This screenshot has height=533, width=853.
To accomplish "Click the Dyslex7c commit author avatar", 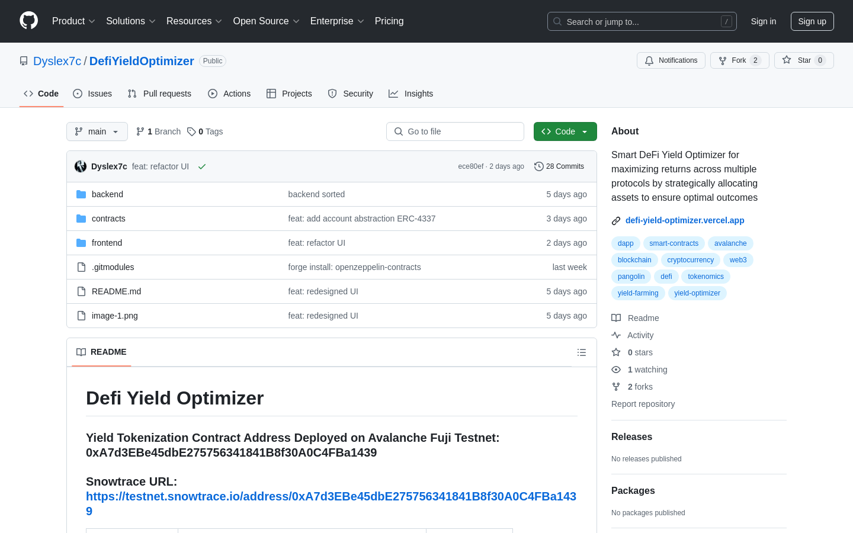I will click(x=81, y=166).
